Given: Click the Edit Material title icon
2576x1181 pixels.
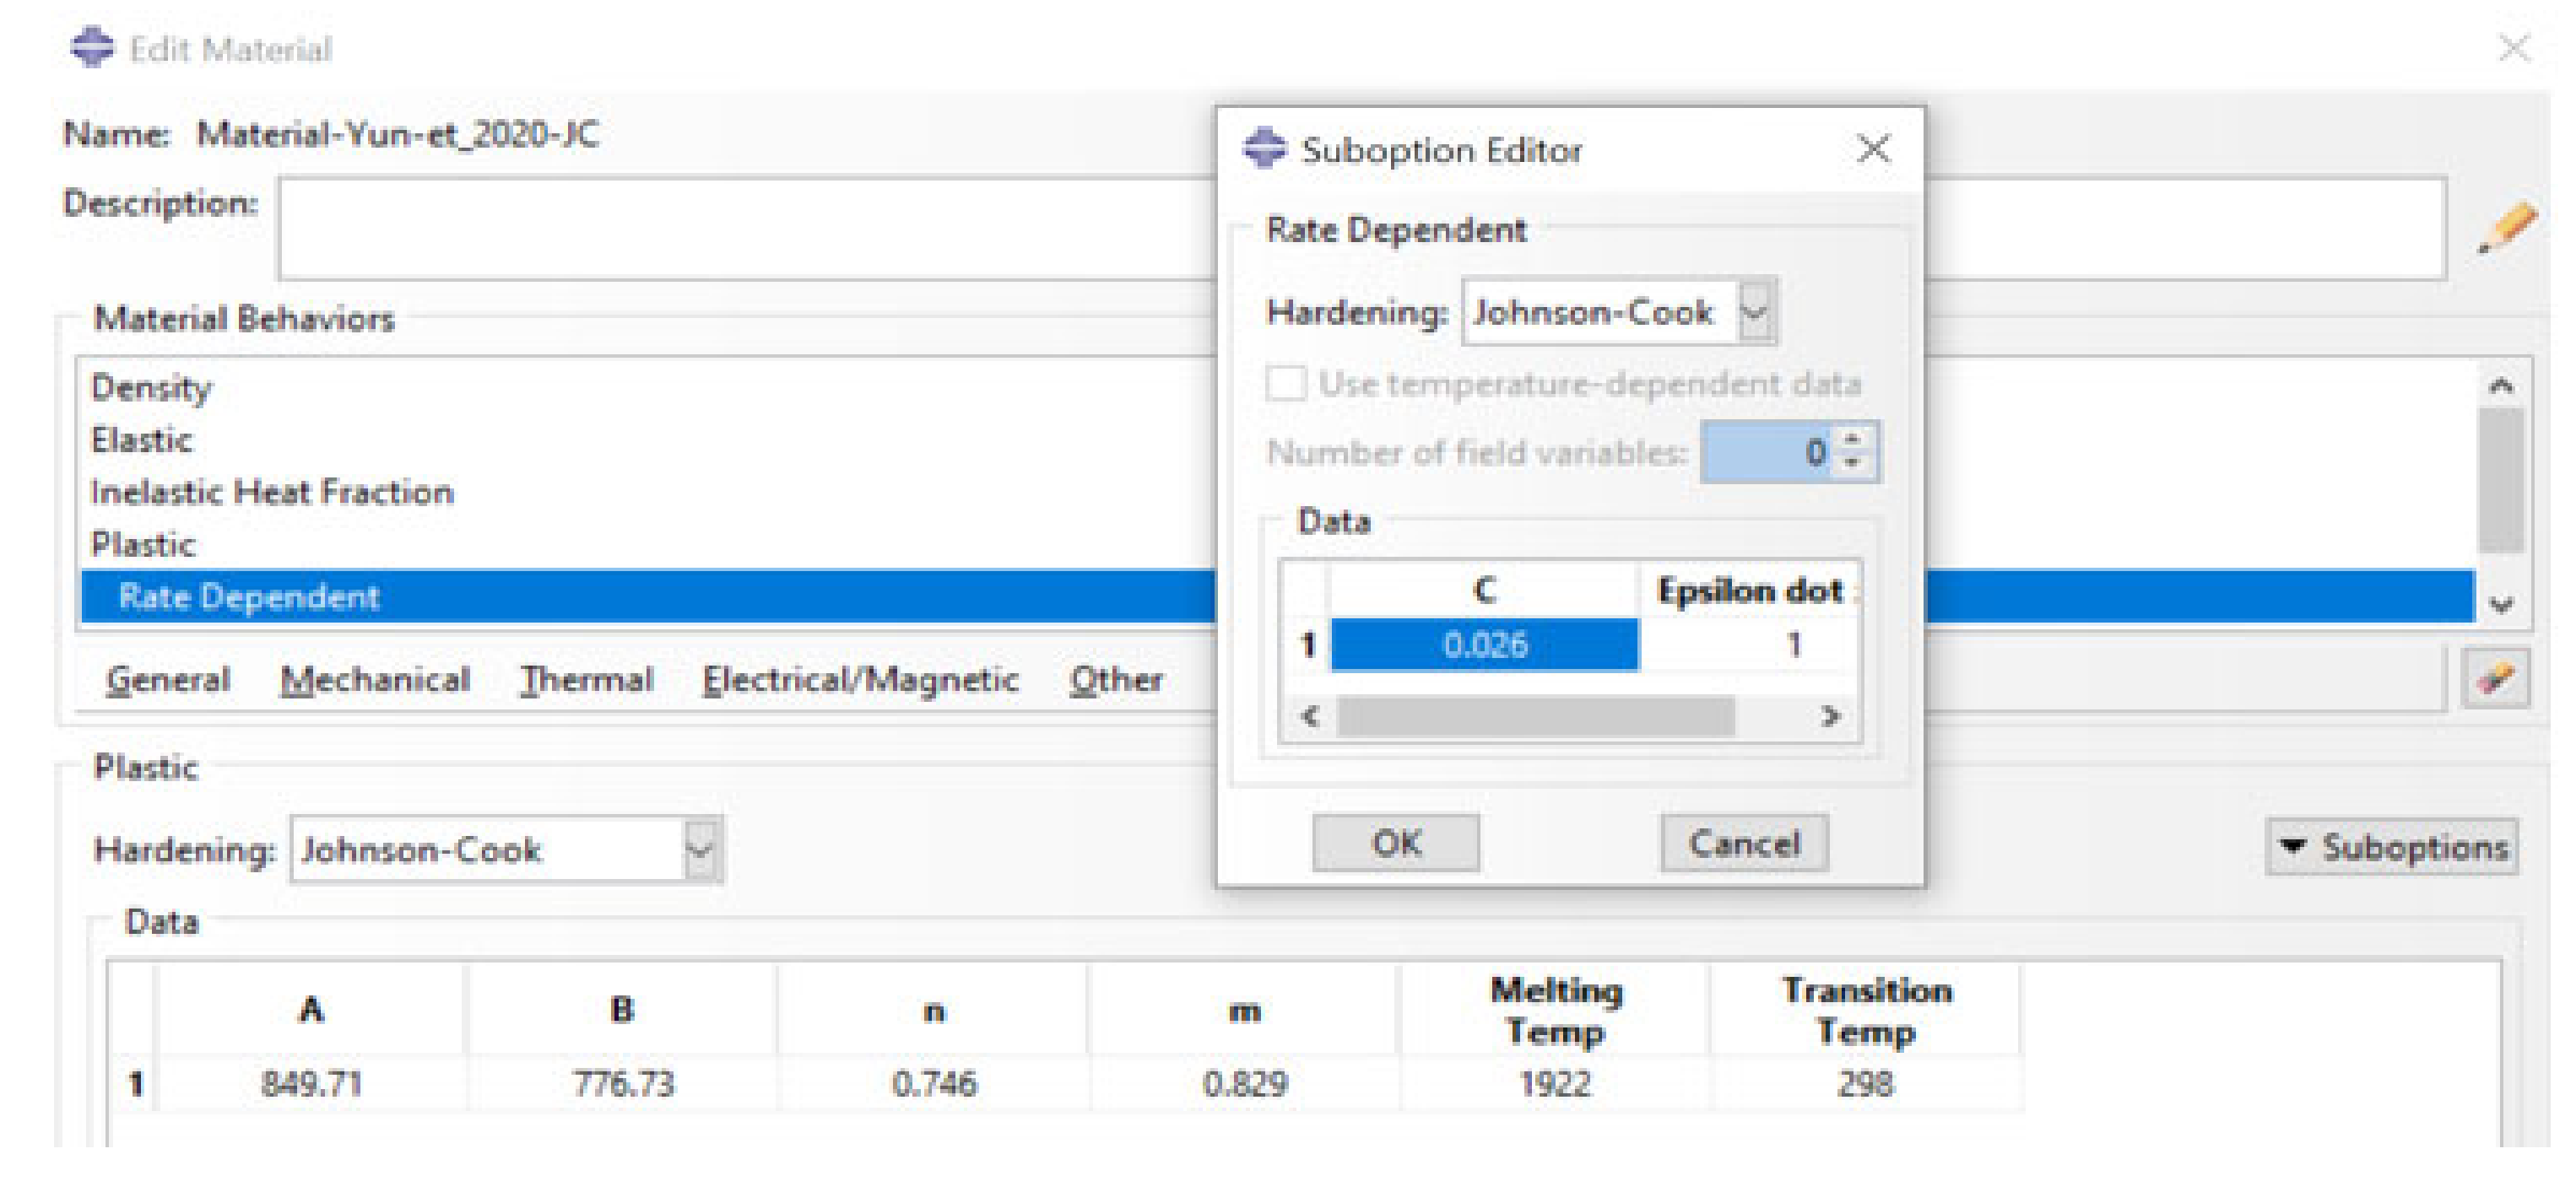Looking at the screenshot, I should point(92,48).
